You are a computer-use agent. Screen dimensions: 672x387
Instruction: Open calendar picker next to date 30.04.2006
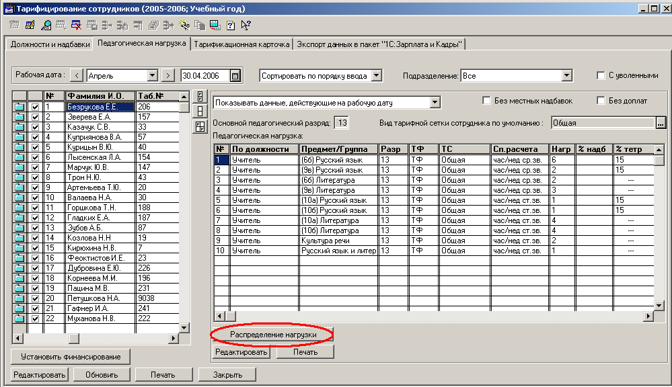pos(235,76)
